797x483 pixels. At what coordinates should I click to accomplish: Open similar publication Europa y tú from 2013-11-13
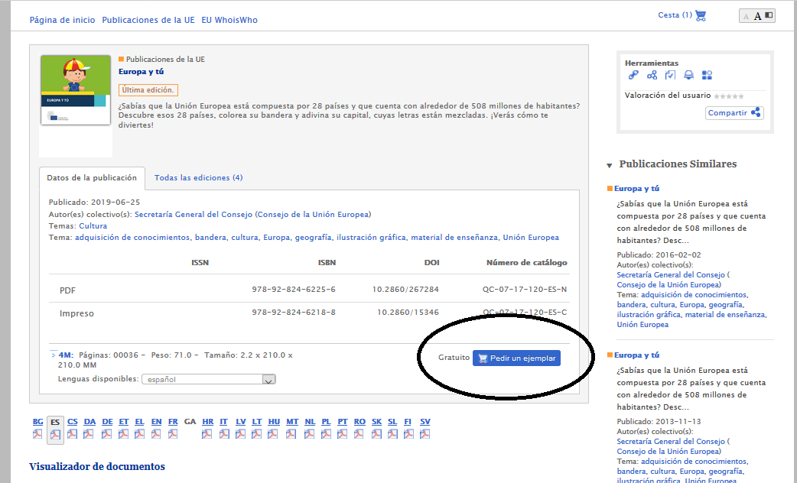636,355
